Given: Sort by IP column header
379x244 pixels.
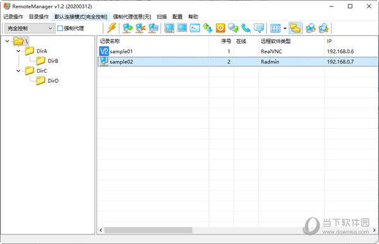Looking at the screenshot, I should [351, 41].
